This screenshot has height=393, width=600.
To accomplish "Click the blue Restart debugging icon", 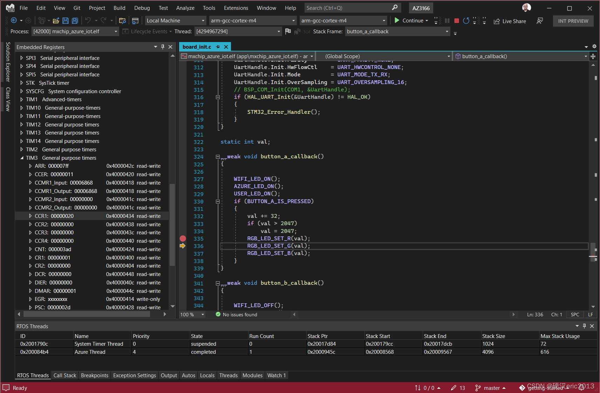I will pos(466,21).
